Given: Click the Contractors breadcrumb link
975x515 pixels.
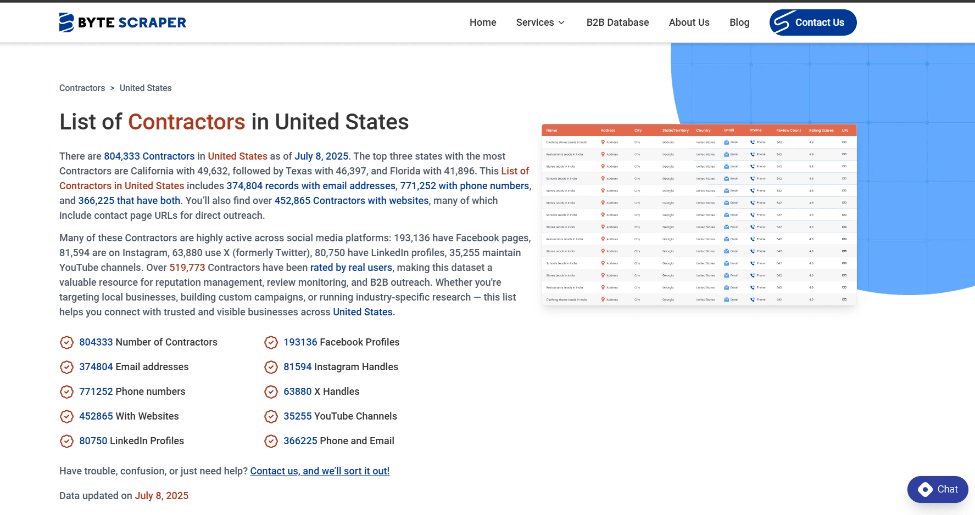Looking at the screenshot, I should [82, 88].
